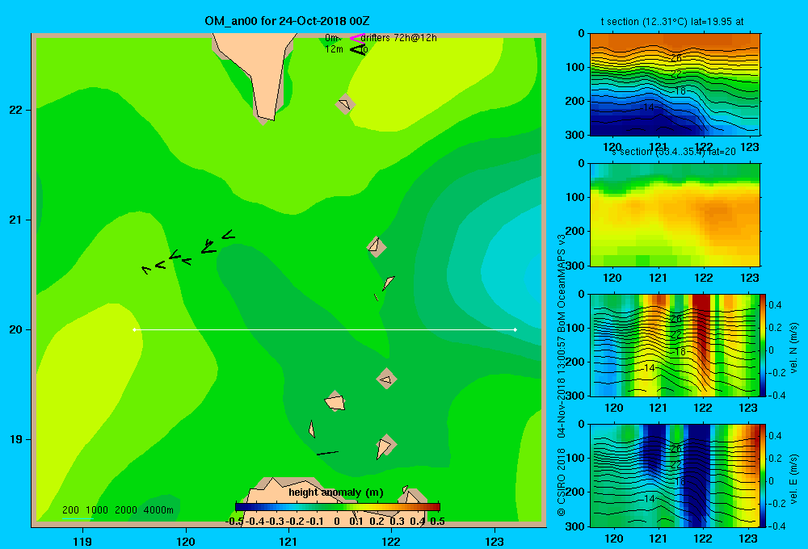Viewport: 808px width, 549px height.
Task: Click the 0.5 tick on the height anomaly colorbar
Action: [x=437, y=522]
